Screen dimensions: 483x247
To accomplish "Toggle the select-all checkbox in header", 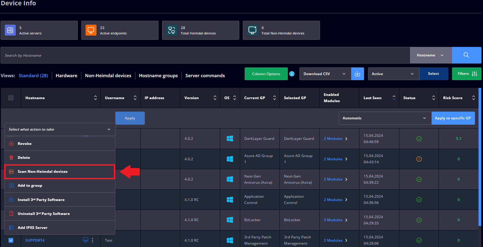I will (11, 98).
